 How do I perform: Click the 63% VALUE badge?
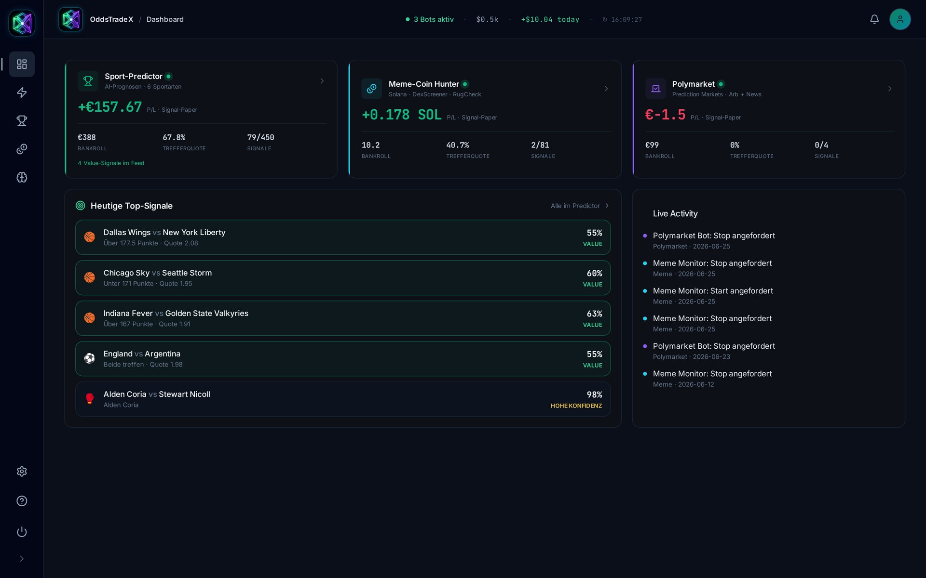[593, 319]
